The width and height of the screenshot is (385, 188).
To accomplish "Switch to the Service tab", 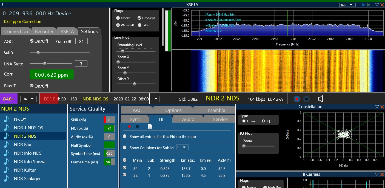I will [220, 119].
